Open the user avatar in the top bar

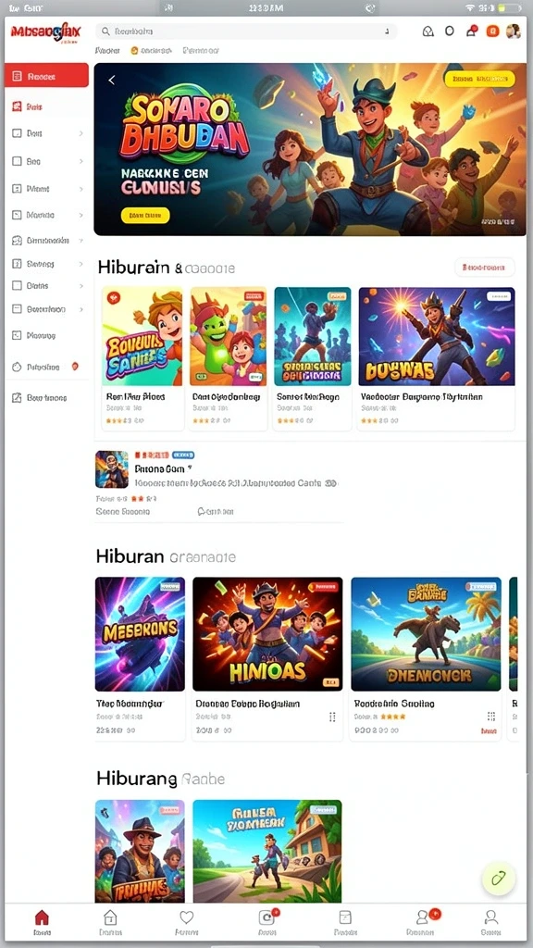coord(513,31)
